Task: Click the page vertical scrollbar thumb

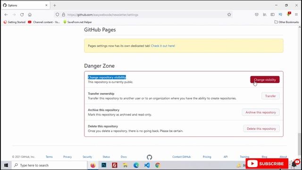Action: coord(299,144)
